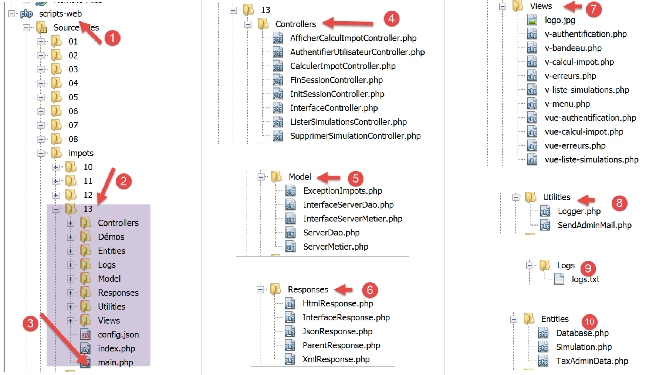The height and width of the screenshot is (375, 646).
Task: Click the HtmlResponse.php file icon
Action: pyautogui.click(x=290, y=303)
